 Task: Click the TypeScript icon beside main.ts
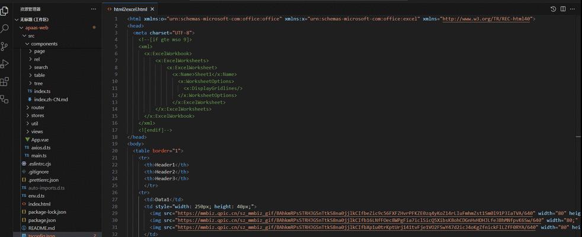27,156
